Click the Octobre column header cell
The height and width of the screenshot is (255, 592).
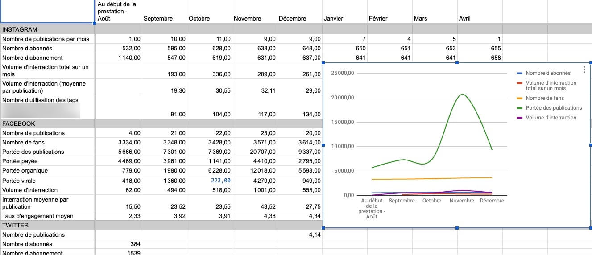click(x=209, y=12)
